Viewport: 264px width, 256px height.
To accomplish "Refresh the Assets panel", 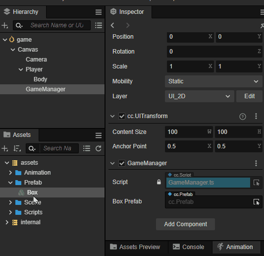I will tap(99, 148).
